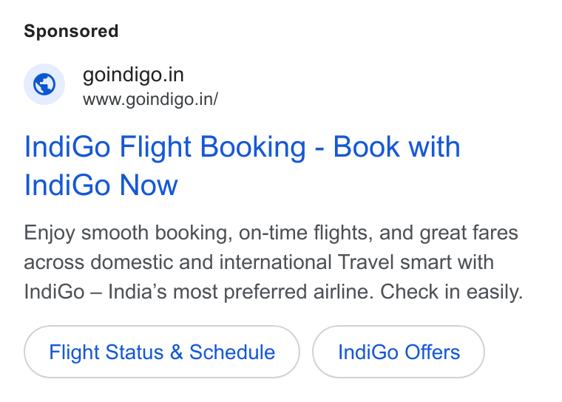562x402 pixels.
Task: Click the Sponsored label
Action: pos(71,31)
